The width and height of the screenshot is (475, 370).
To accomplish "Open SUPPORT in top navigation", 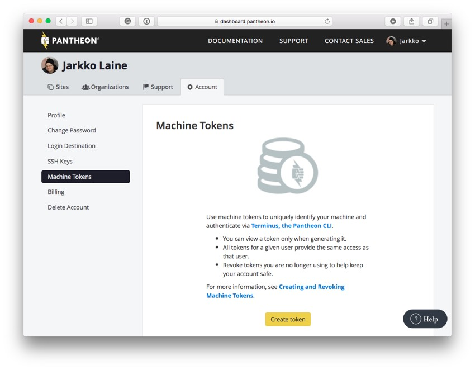I will (293, 41).
